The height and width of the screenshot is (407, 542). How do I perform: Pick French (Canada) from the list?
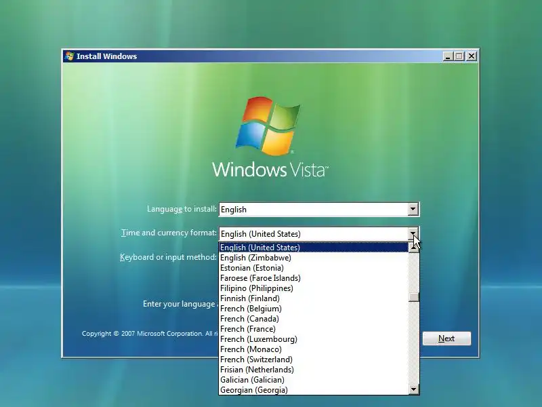click(314, 319)
